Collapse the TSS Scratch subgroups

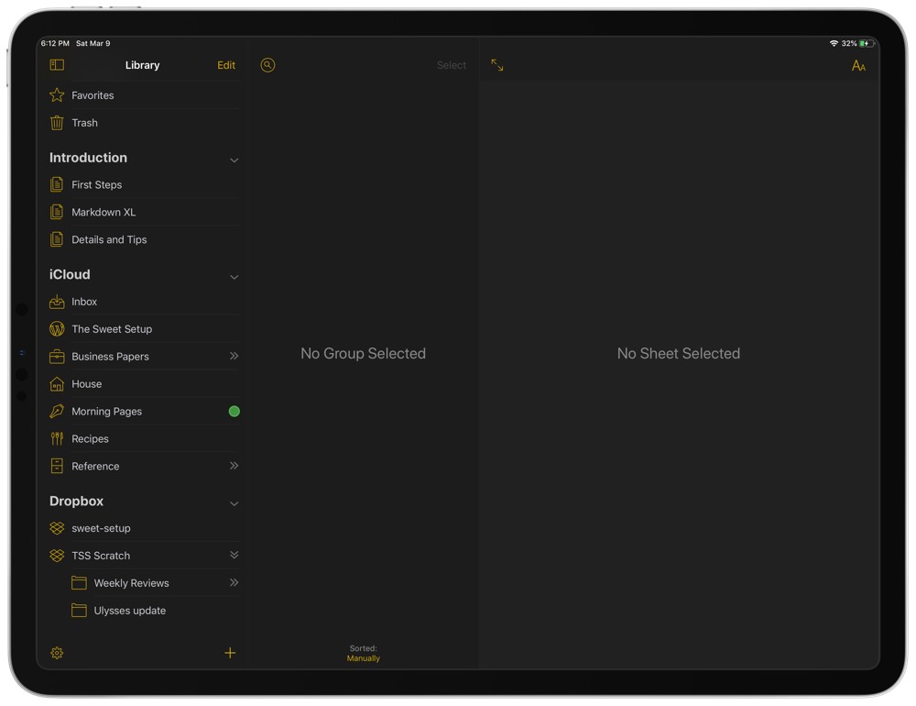[x=234, y=555]
